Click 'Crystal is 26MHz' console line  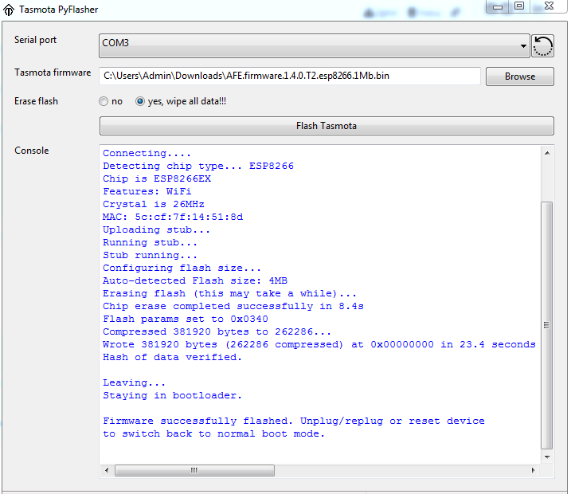click(154, 205)
